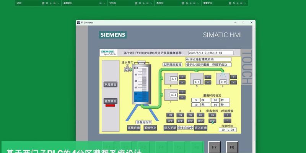Decrease zone 3 humidity with minus button

tap(208, 82)
